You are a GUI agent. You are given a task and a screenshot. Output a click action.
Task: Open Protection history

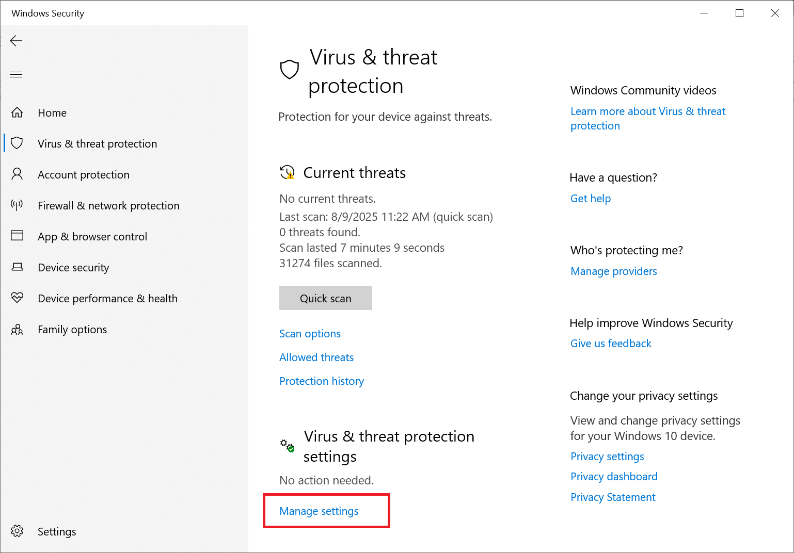tap(322, 381)
